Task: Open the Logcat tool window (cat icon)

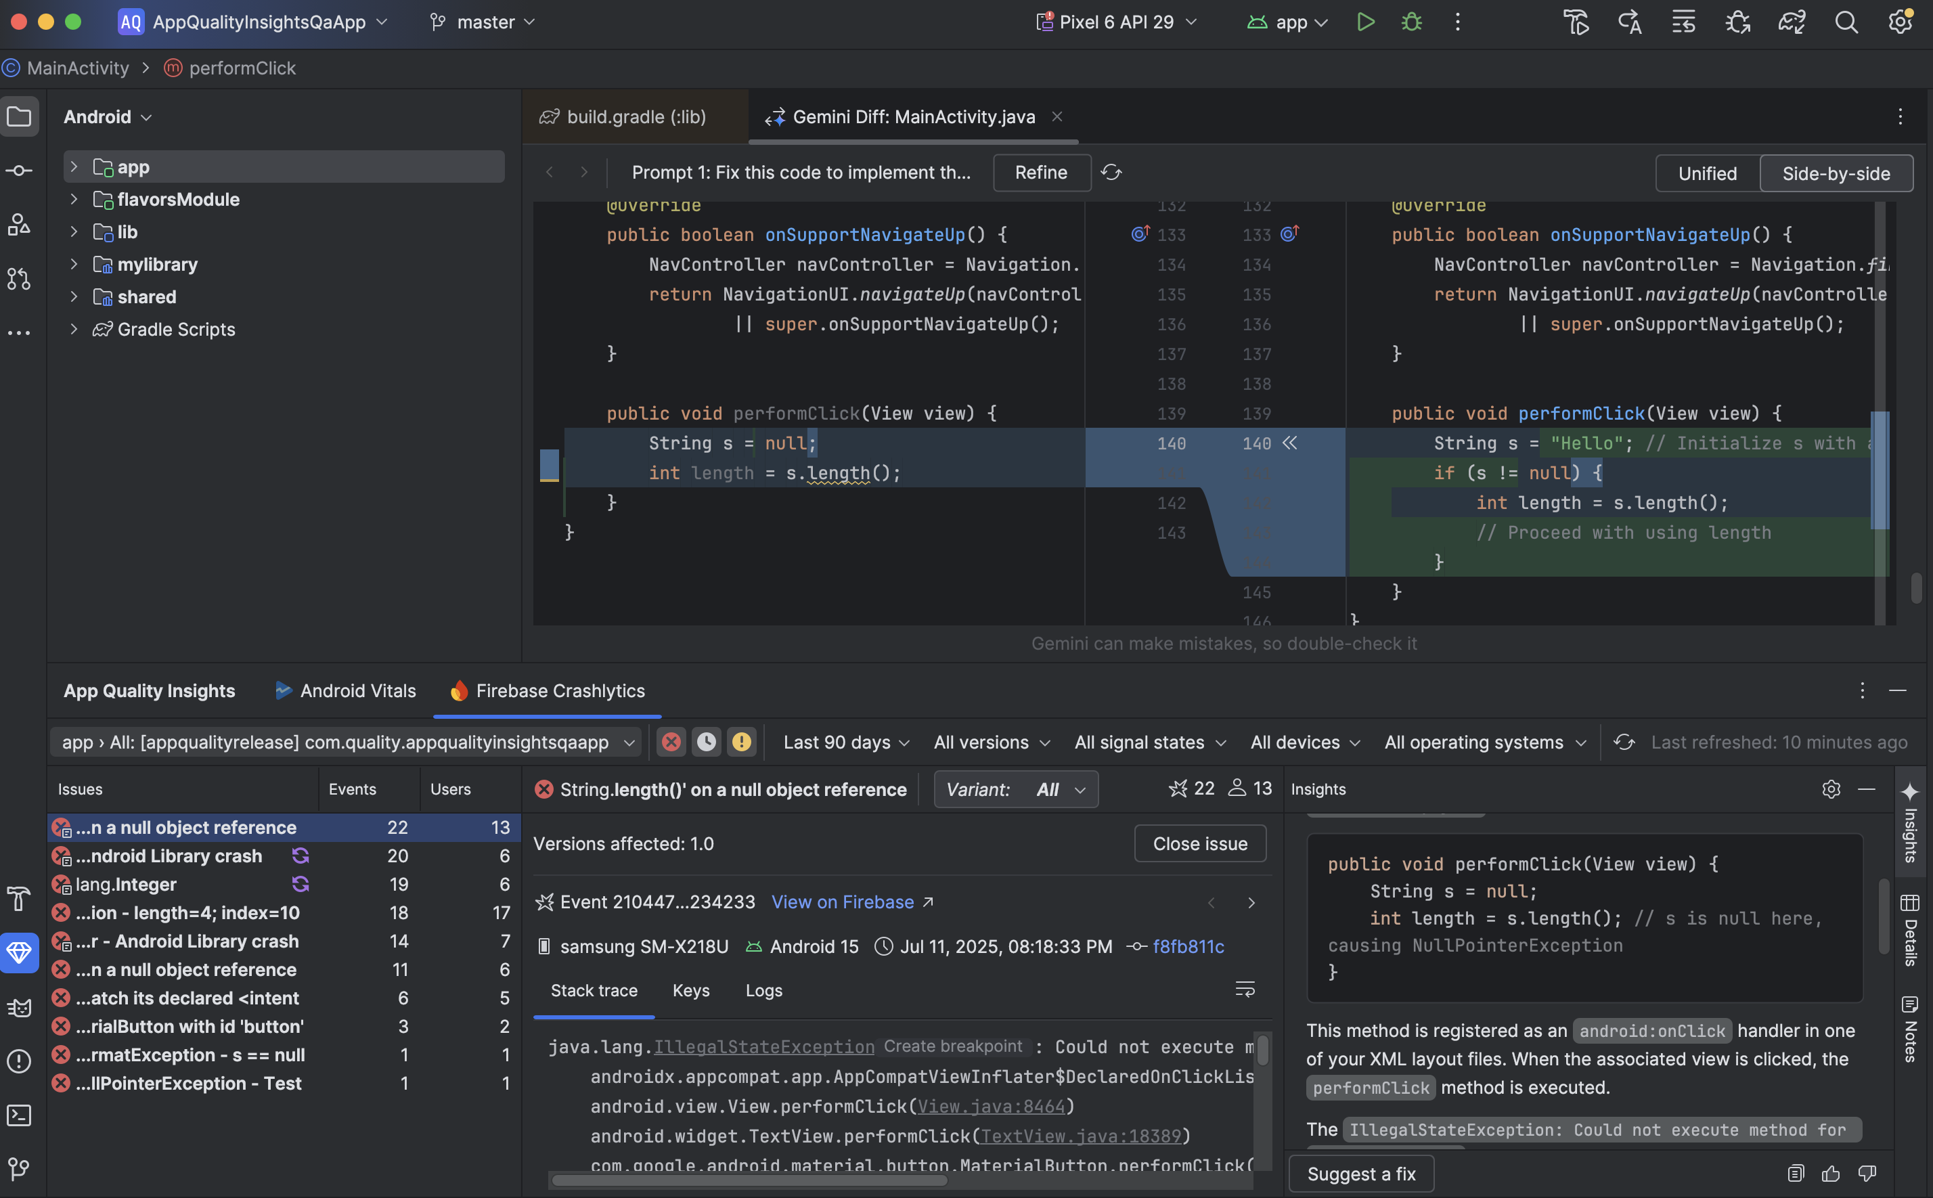Action: (20, 1007)
